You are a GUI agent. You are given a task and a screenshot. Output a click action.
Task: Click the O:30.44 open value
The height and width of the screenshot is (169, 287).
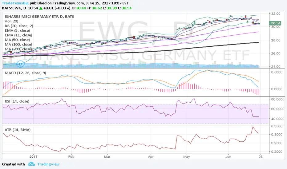[x=79, y=8]
